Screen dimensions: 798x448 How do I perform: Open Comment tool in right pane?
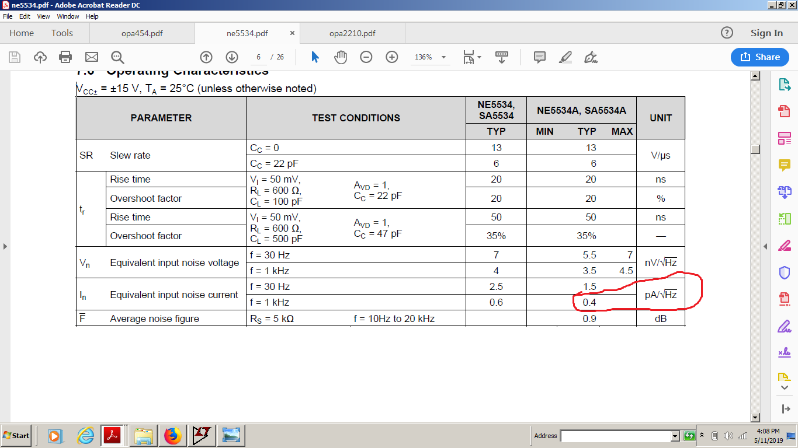(x=785, y=165)
